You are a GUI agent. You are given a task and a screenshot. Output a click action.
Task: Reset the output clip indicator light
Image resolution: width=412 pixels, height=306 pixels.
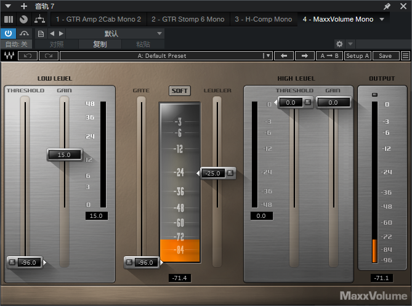click(375, 95)
